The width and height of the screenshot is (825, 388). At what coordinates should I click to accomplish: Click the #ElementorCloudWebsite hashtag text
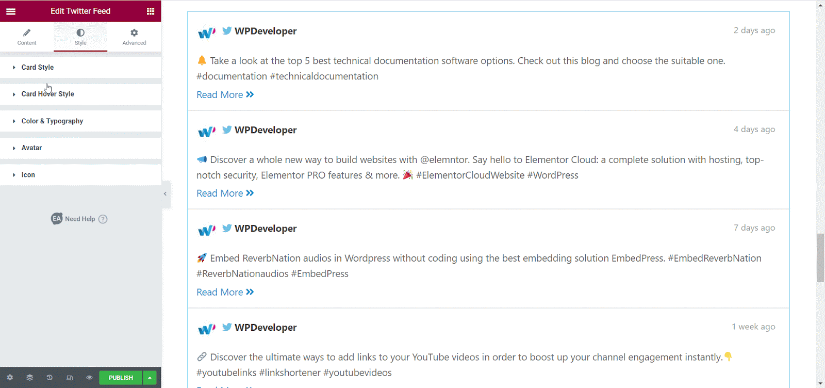[470, 175]
